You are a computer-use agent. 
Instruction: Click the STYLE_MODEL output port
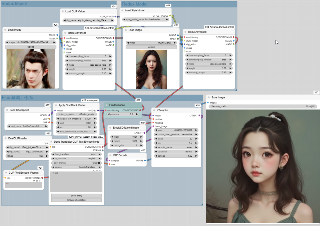(170, 16)
